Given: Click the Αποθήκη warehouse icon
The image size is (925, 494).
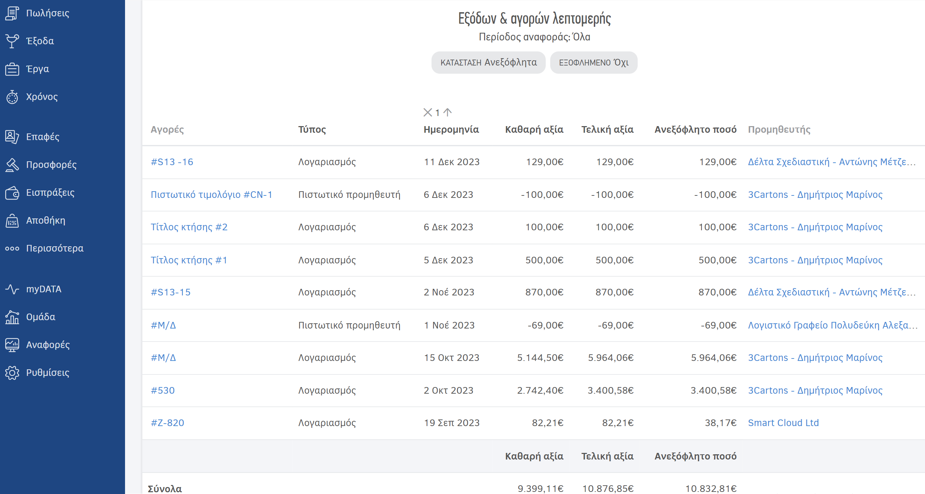Looking at the screenshot, I should [x=12, y=221].
